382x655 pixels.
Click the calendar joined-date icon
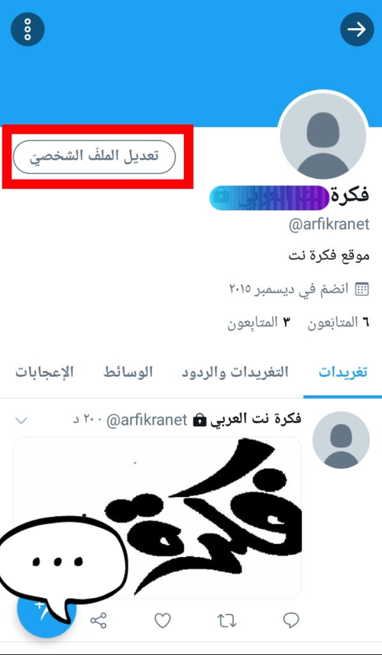tap(362, 289)
